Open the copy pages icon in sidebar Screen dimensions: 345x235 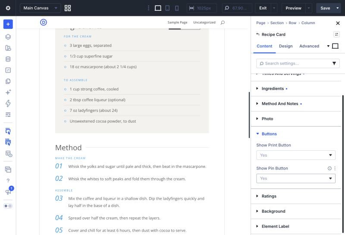point(8,81)
